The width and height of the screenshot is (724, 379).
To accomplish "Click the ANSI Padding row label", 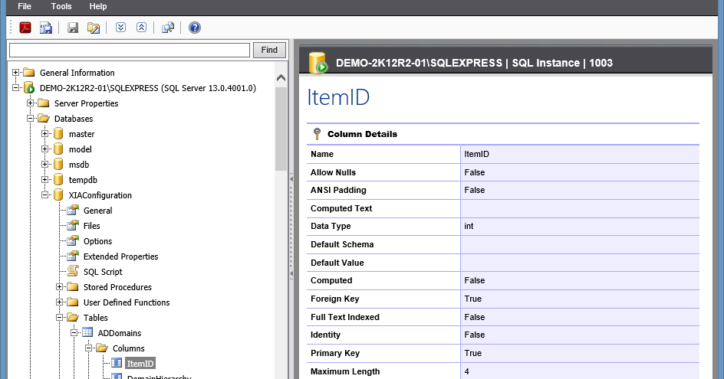I will pyautogui.click(x=338, y=190).
